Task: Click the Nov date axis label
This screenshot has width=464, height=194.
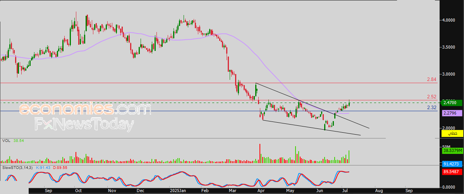Action: [x=112, y=191]
